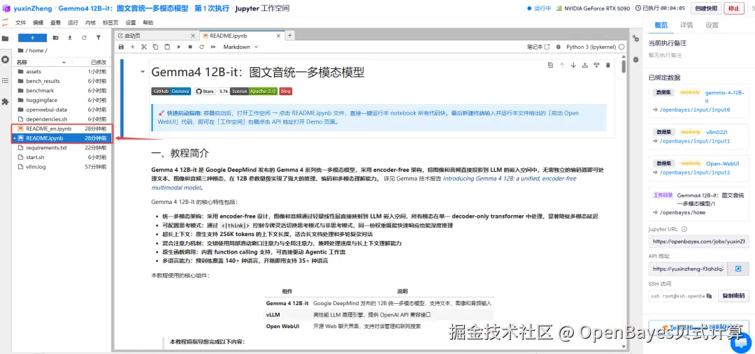This screenshot has height=354, width=755.
Task: Open notebook in new window via 笔记本
Action: pos(538,47)
